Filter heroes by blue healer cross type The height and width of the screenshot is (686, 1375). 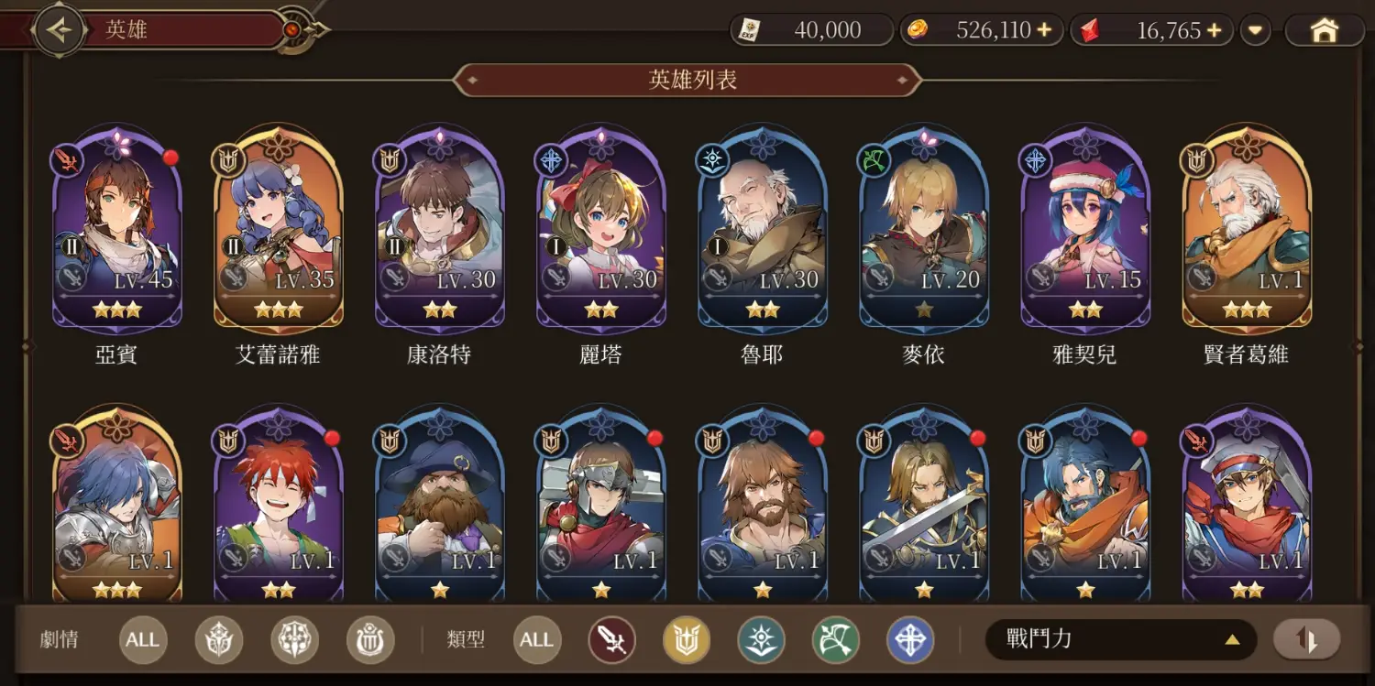(910, 639)
